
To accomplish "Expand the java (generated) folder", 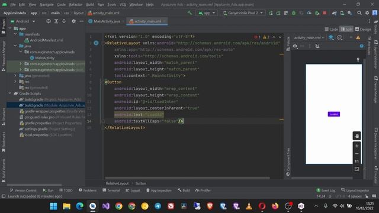I will coord(15,76).
